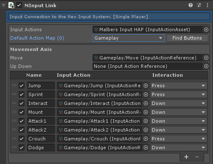This screenshot has height=164, width=213.
Task: Grab the Crouch row reorder handle
Action: click(x=14, y=138)
